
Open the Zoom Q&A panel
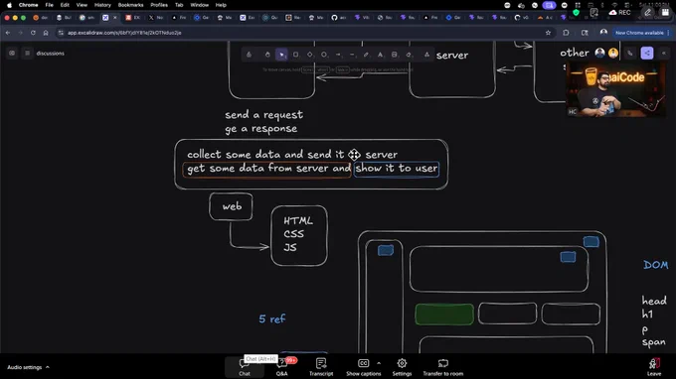(282, 367)
